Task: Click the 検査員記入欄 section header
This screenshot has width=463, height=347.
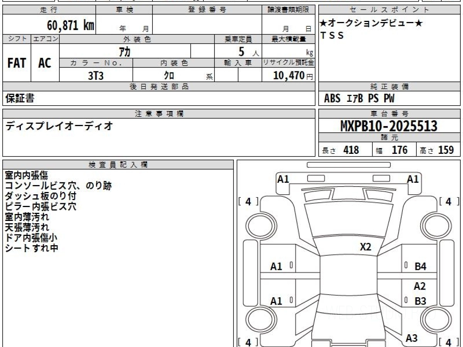Action: coord(118,165)
